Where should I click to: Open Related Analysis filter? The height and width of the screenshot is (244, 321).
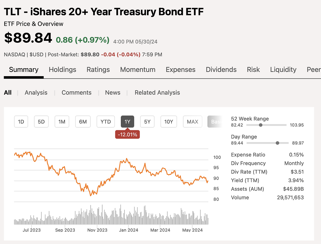tap(157, 93)
